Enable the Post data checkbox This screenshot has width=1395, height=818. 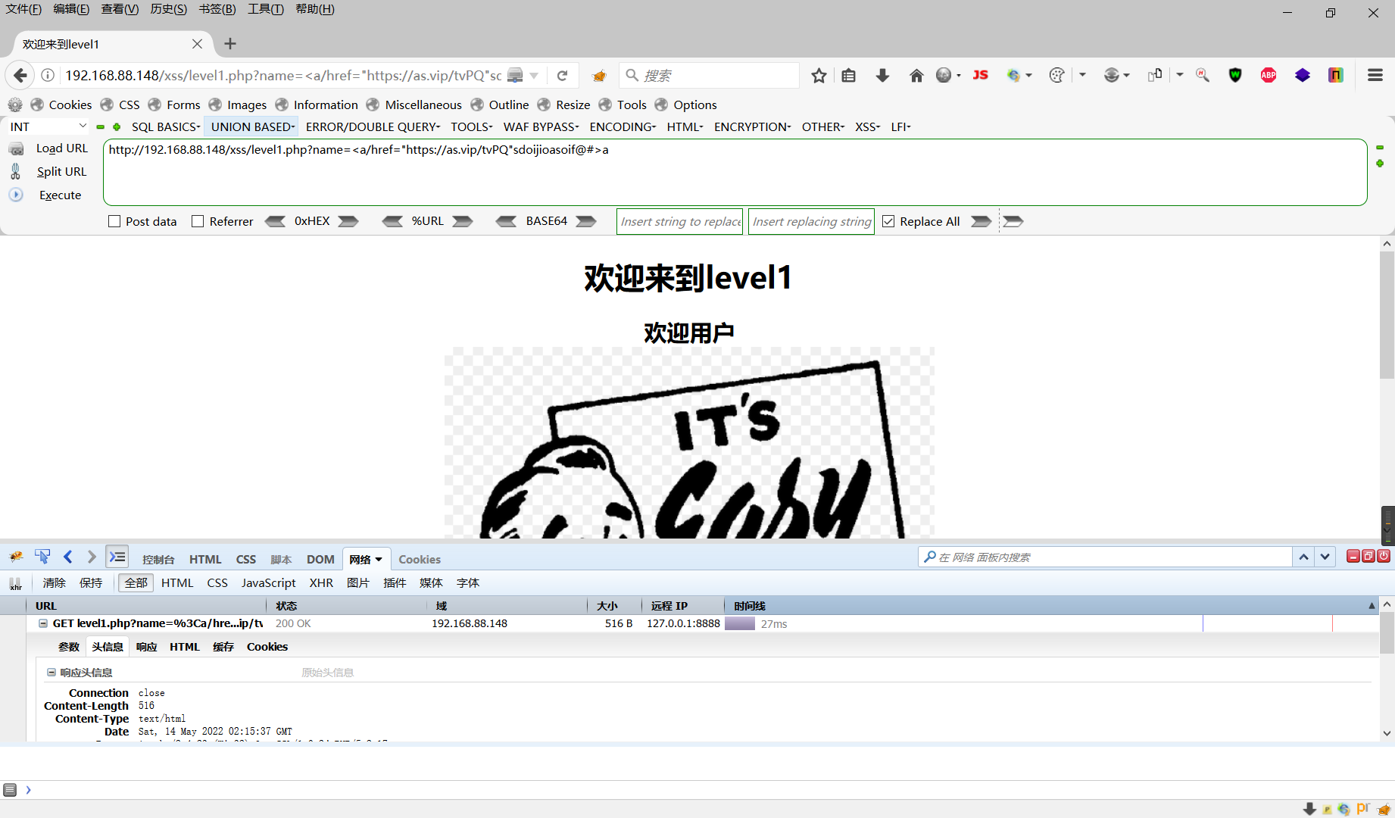pyautogui.click(x=114, y=221)
